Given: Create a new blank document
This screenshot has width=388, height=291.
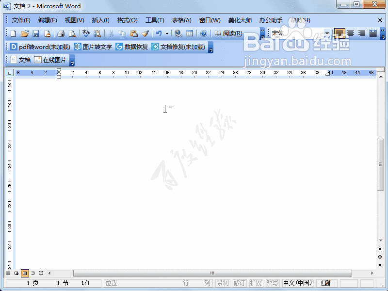Looking at the screenshot, I should click(13, 33).
